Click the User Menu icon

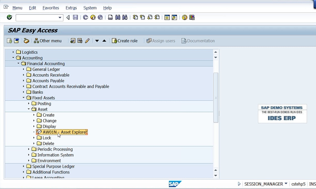pos(9,41)
